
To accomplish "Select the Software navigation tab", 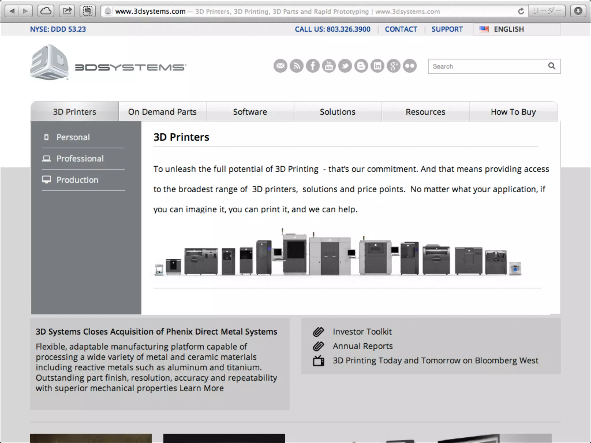I will (x=250, y=112).
